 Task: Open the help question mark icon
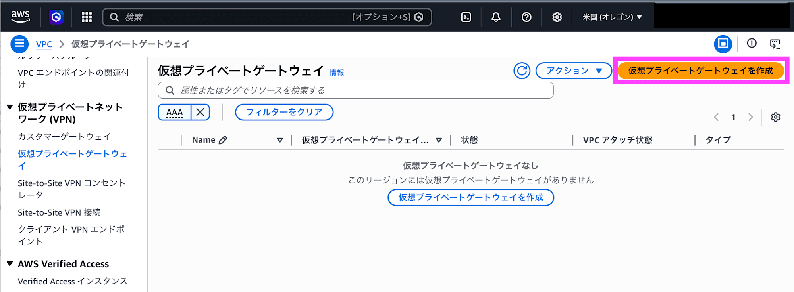[x=526, y=17]
